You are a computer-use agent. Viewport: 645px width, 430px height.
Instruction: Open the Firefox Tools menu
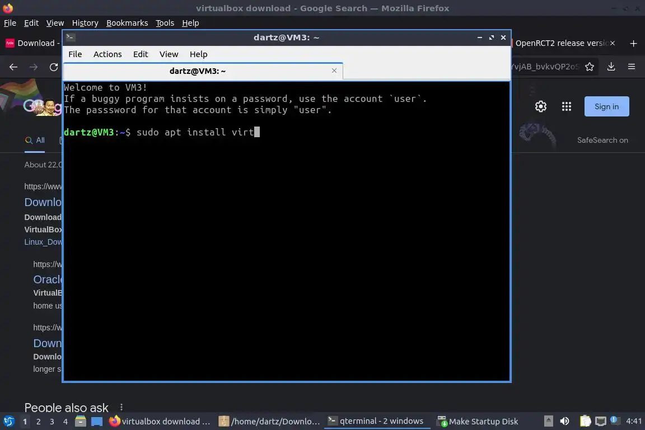coord(165,23)
